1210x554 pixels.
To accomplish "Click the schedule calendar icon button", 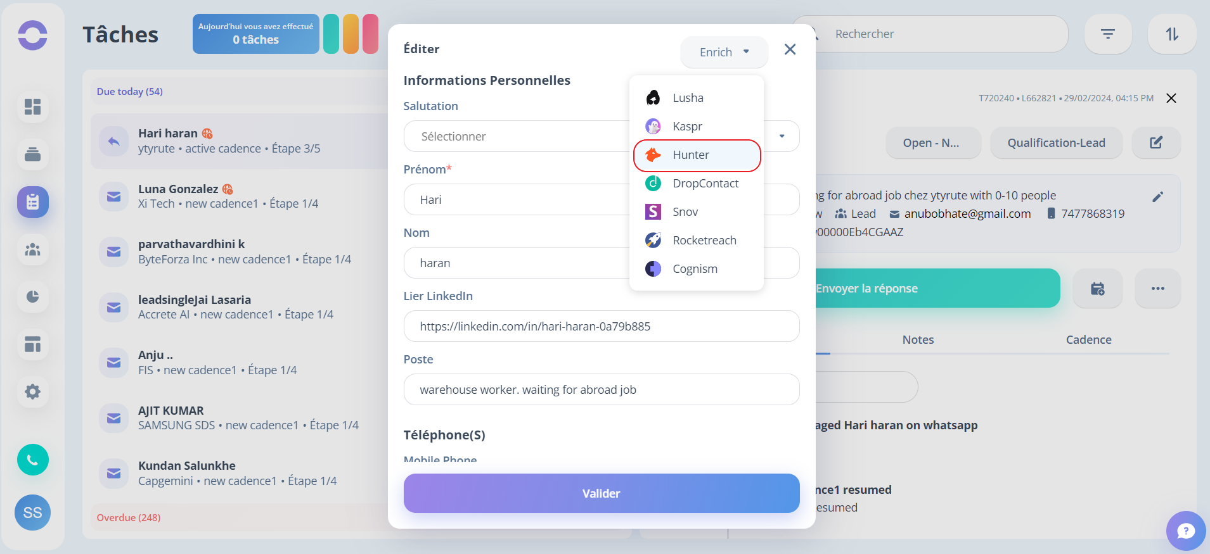I will click(1097, 289).
